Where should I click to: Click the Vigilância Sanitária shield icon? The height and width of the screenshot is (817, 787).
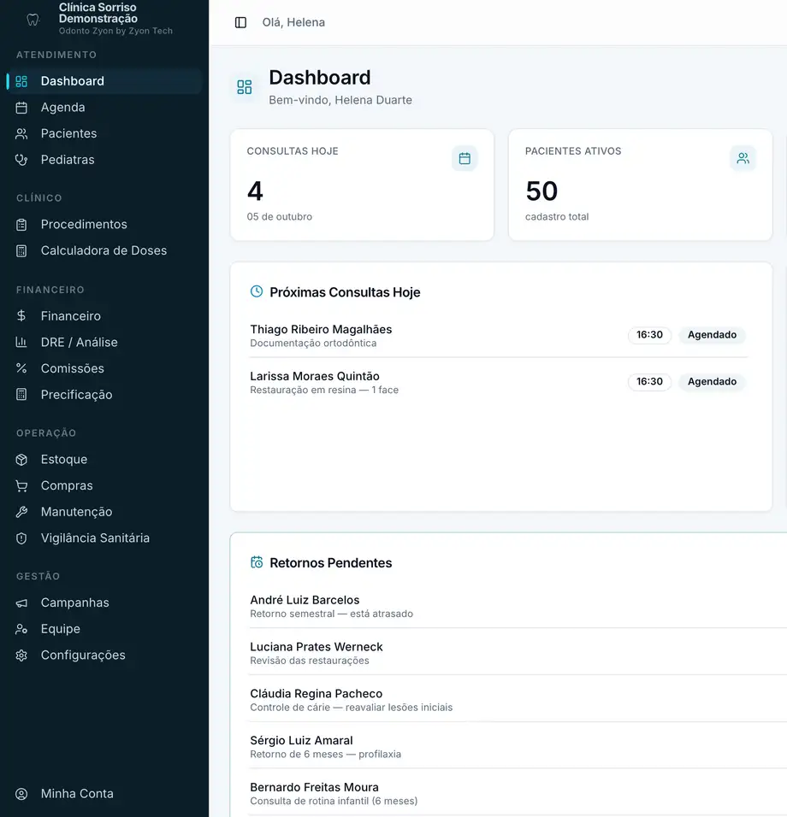[x=21, y=538]
